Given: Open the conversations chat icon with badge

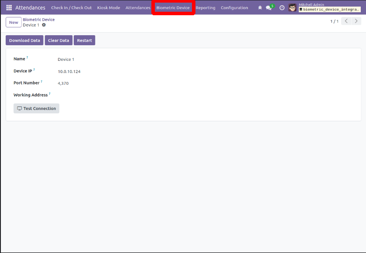Looking at the screenshot, I should click(269, 8).
